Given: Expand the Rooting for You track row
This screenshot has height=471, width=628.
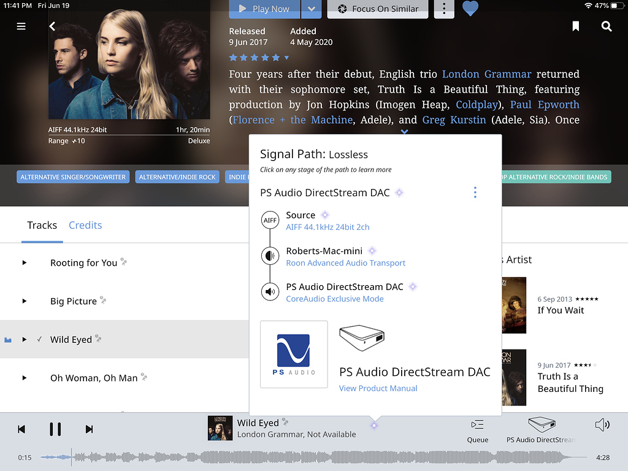Looking at the screenshot, I should [25, 262].
